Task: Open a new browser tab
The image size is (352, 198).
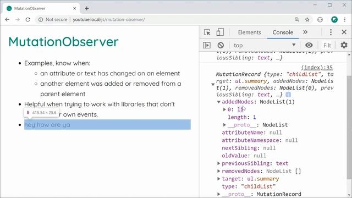Action: (87, 9)
